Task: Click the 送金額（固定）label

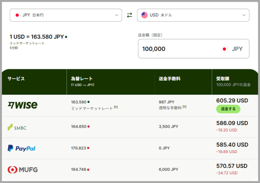Action: coord(150,35)
